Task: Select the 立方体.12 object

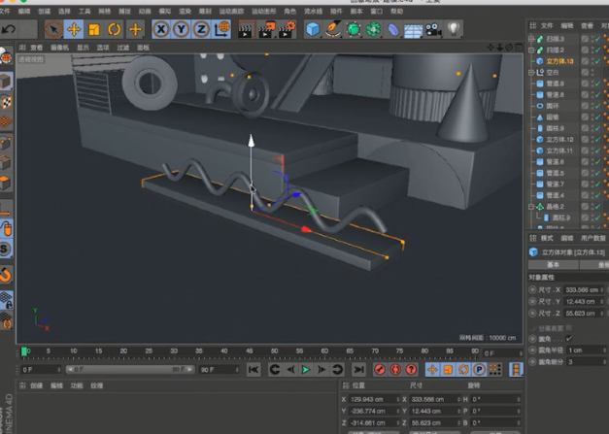Action: tap(559, 140)
